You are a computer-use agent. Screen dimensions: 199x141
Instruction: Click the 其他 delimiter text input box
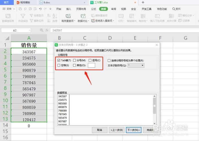tap(91, 65)
